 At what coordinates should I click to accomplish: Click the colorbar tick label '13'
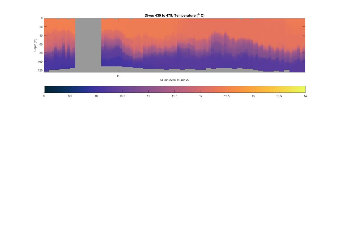[x=253, y=96]
